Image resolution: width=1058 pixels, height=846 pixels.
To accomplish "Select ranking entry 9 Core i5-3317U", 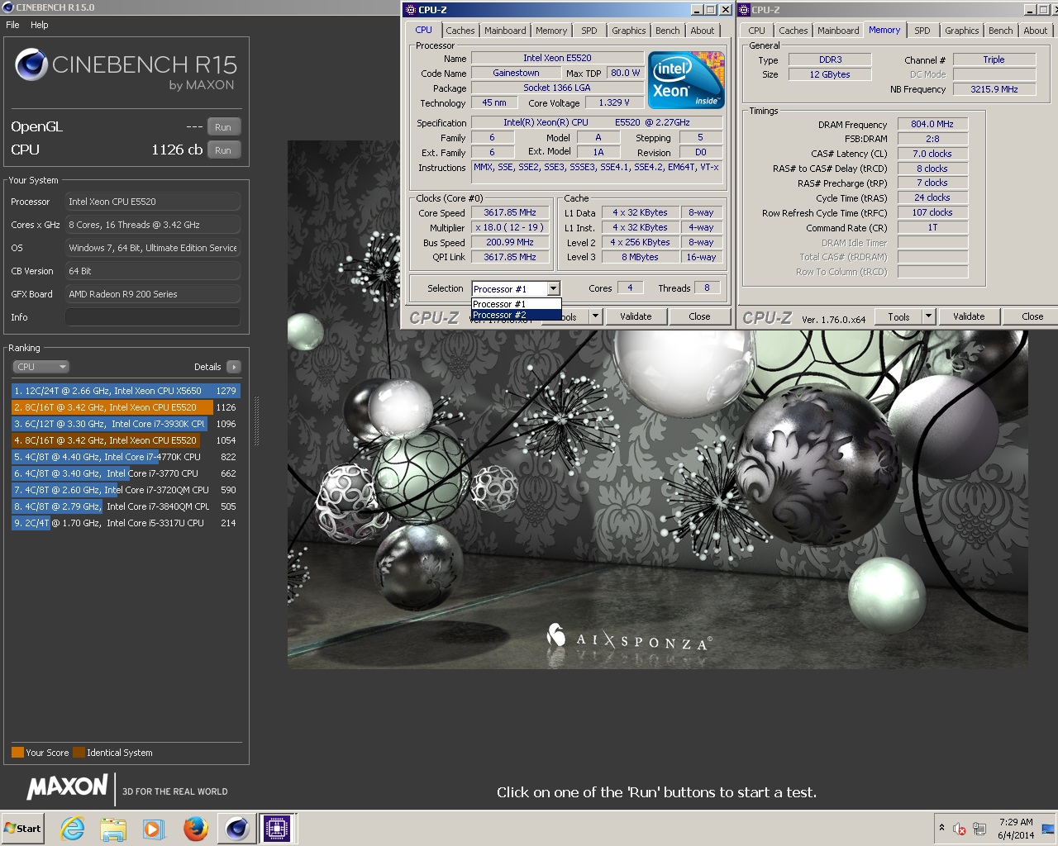I will click(x=126, y=523).
